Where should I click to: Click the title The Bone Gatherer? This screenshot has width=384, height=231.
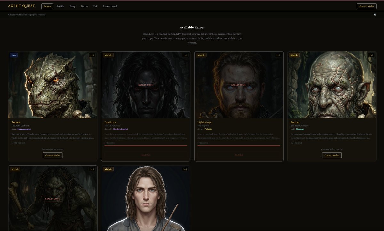(20, 126)
